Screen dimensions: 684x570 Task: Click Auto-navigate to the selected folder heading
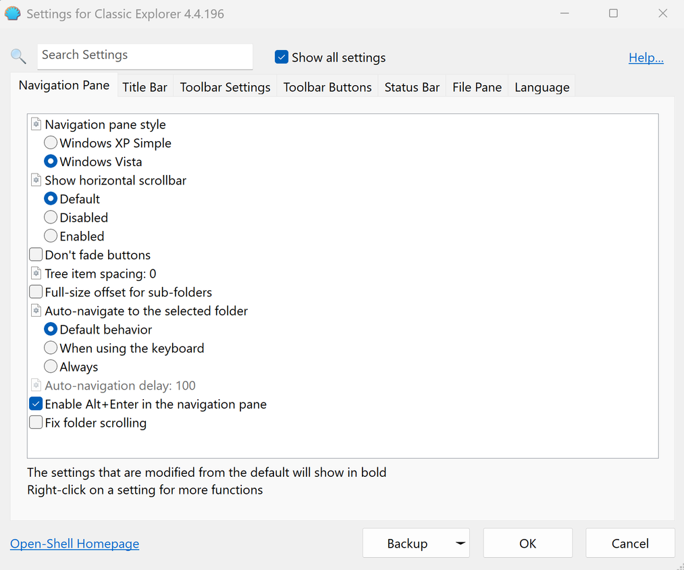point(146,311)
